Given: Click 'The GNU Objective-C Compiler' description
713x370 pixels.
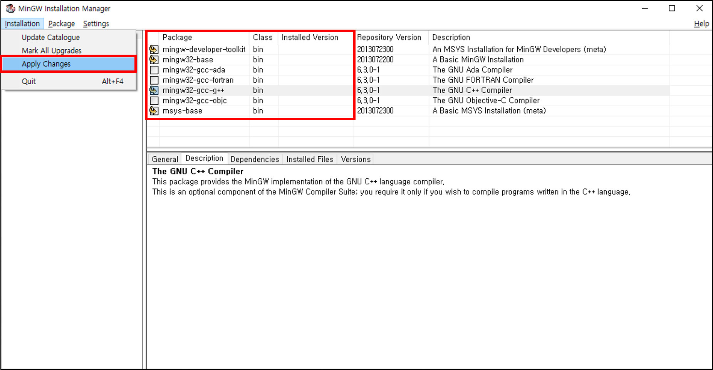Looking at the screenshot, I should coord(486,100).
